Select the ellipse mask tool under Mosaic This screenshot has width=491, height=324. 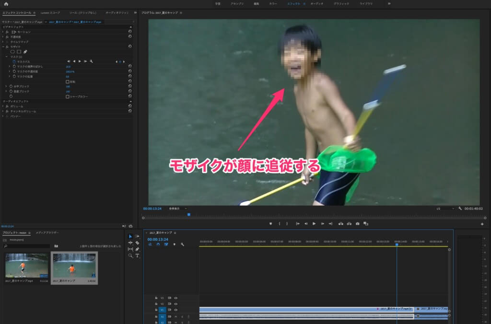pyautogui.click(x=13, y=51)
